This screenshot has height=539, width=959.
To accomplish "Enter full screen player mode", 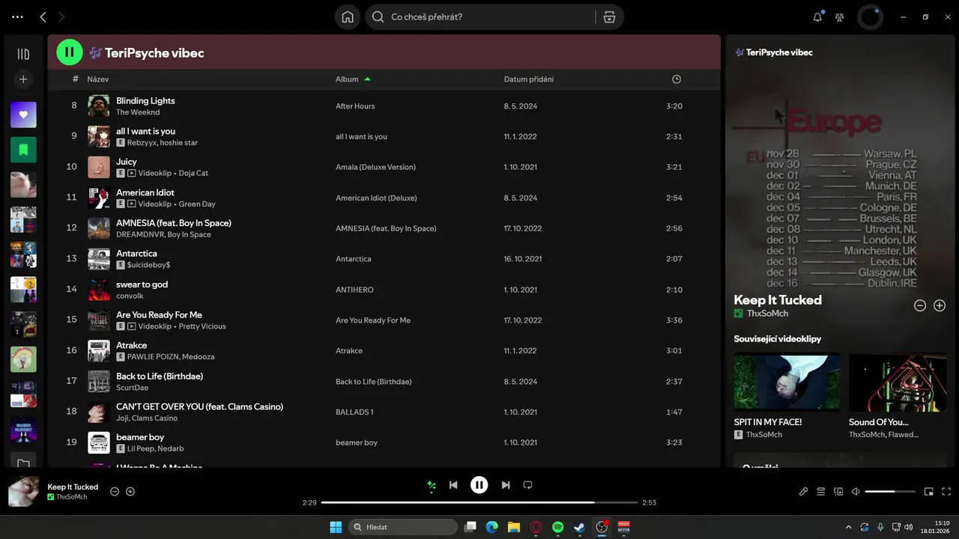I will point(946,492).
